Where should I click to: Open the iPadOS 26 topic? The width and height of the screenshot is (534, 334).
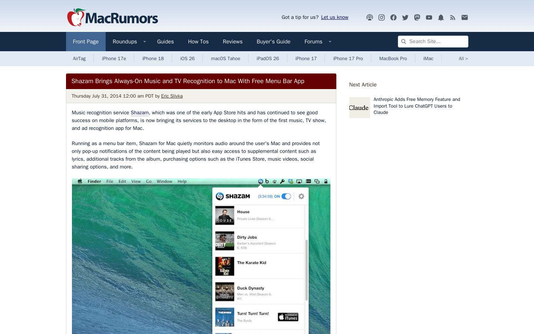pos(268,59)
